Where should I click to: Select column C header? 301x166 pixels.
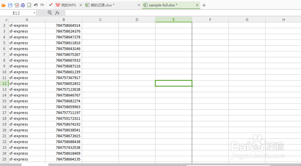click(x=101, y=20)
